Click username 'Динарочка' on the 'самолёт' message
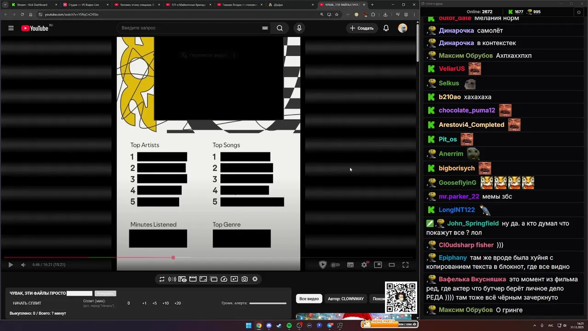This screenshot has height=331, width=588. pos(456,30)
